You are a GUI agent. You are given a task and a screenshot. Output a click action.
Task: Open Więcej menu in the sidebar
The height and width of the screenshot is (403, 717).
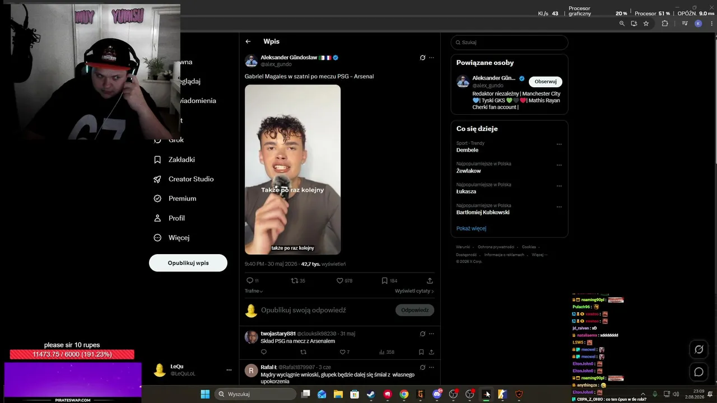pyautogui.click(x=171, y=238)
